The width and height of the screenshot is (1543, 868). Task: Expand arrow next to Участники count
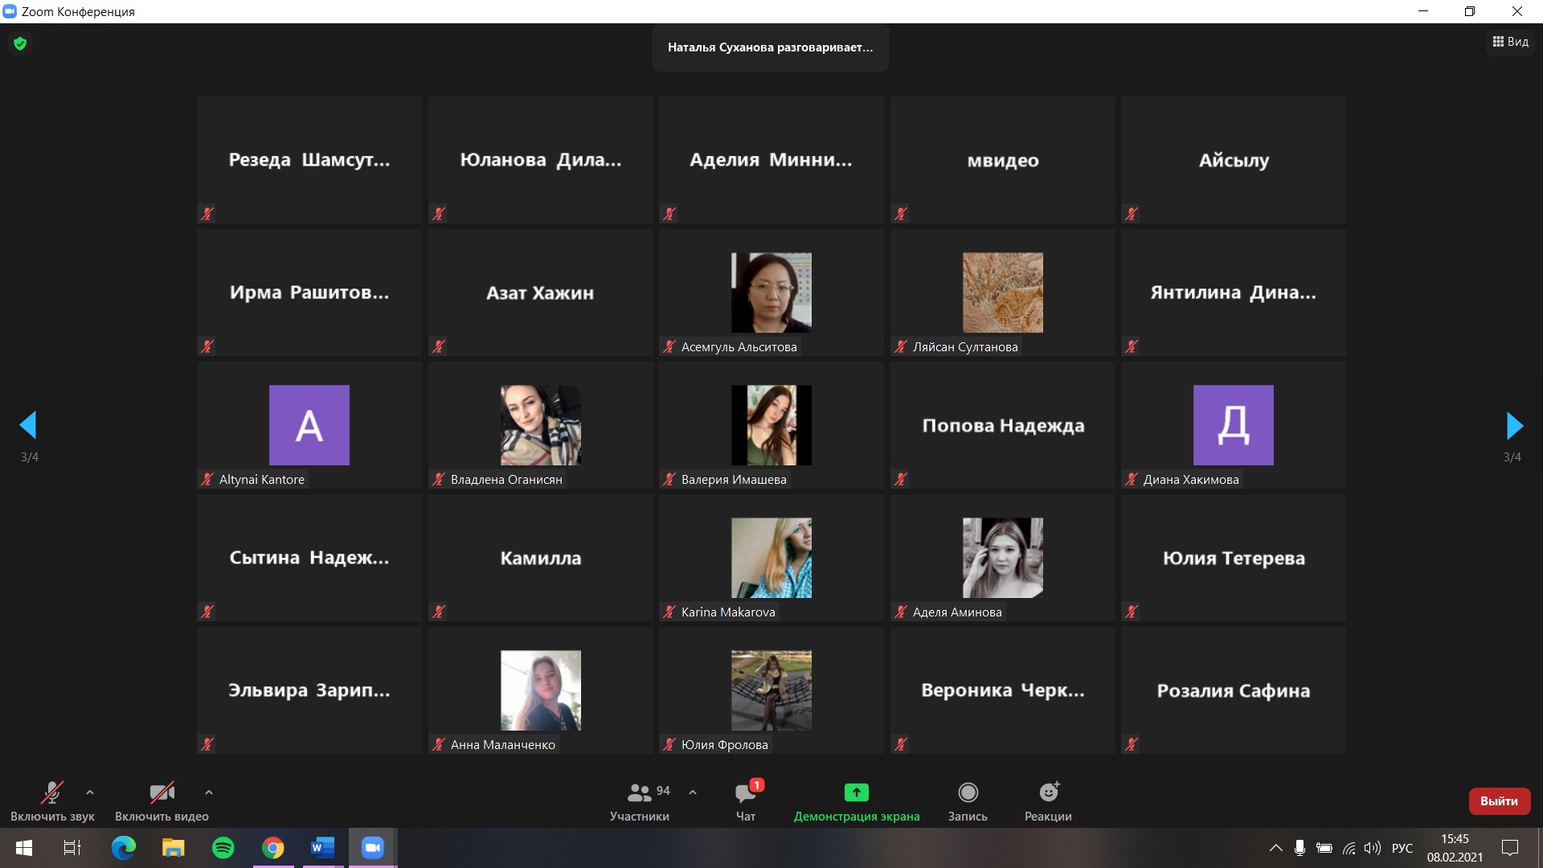pos(693,792)
